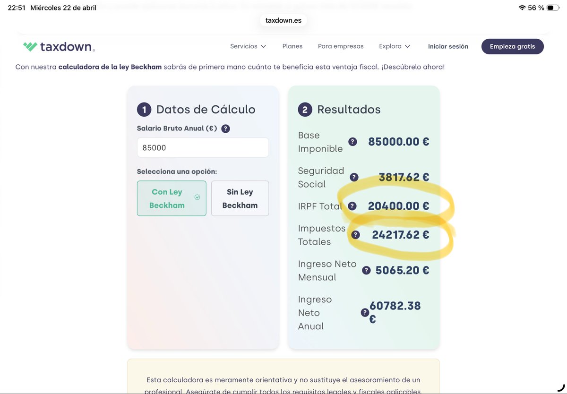Open the taxdown logo homepage
The height and width of the screenshot is (394, 567).
59,46
